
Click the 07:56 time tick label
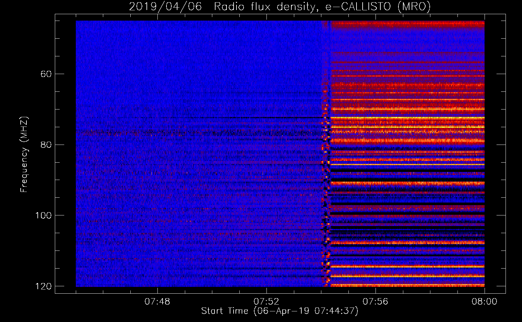click(x=376, y=302)
